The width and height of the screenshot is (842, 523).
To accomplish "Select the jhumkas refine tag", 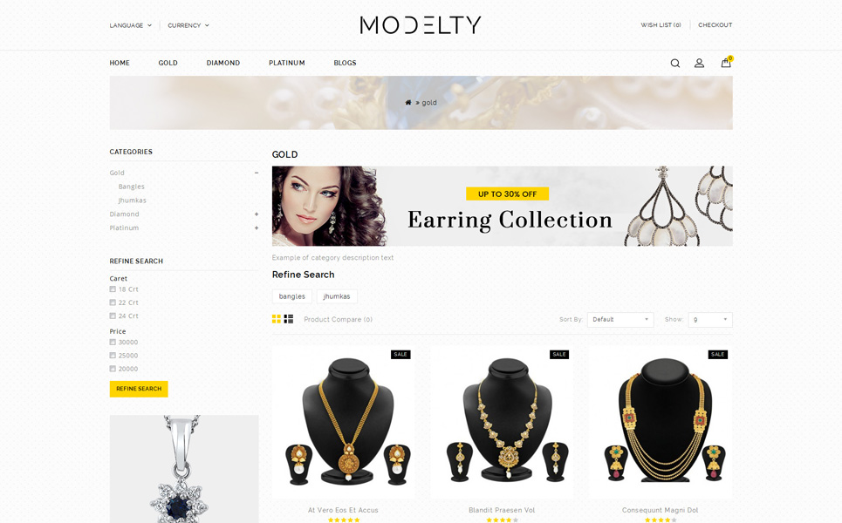I will 337,296.
